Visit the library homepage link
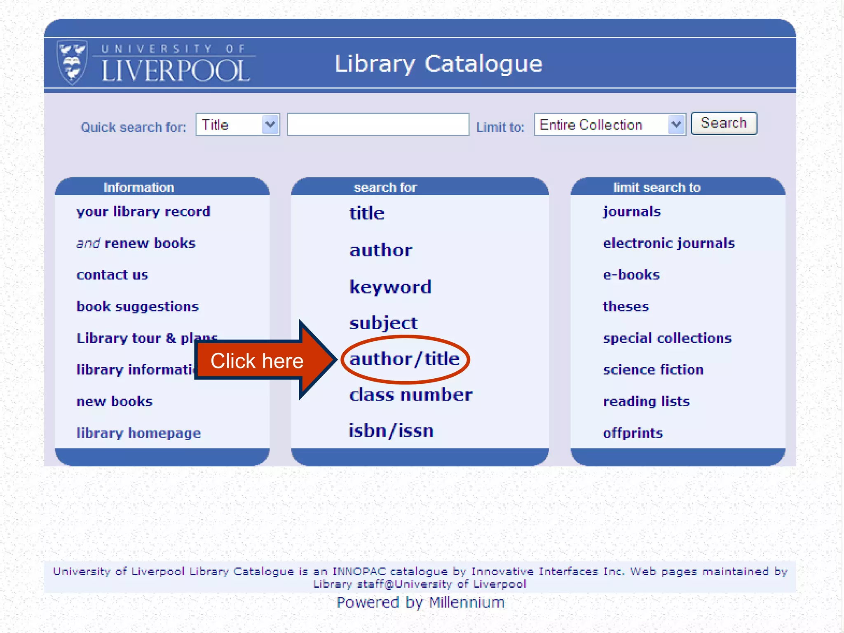This screenshot has width=844, height=633. coord(138,433)
